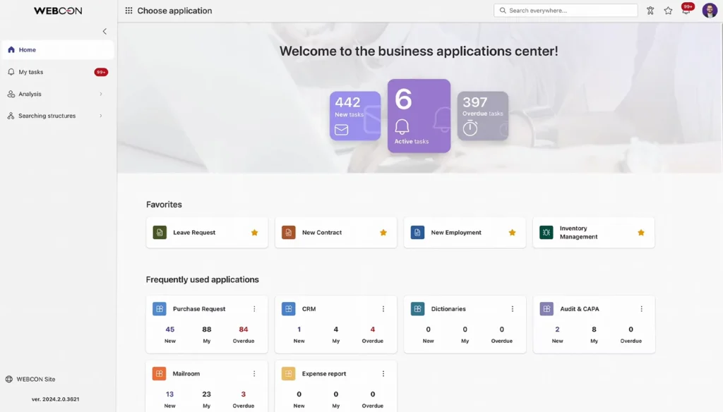The height and width of the screenshot is (412, 723).
Task: Click the New Contract application icon
Action: 288,231
